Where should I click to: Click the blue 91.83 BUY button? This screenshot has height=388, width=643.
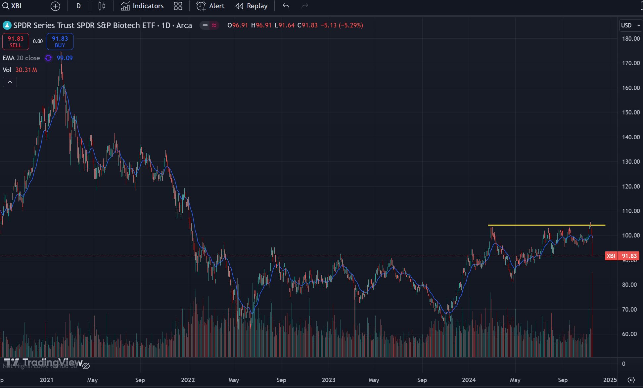pos(60,42)
